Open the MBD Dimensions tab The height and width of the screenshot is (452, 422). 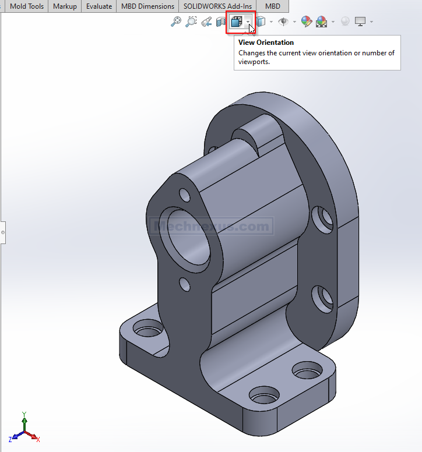click(147, 6)
